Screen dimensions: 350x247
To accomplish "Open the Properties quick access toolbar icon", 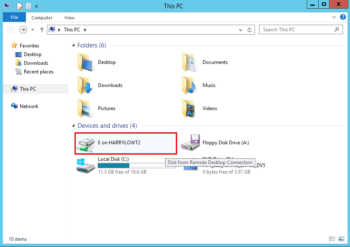I will click(20, 6).
